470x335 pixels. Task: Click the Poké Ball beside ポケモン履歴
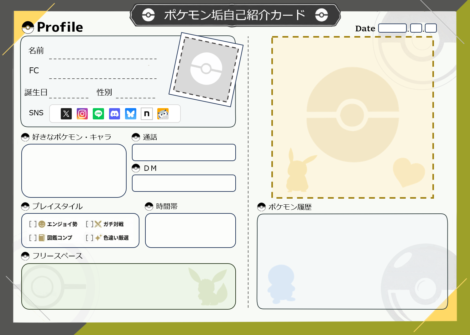[261, 207]
